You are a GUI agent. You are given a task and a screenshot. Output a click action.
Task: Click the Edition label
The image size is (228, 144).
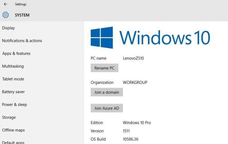click(97, 123)
